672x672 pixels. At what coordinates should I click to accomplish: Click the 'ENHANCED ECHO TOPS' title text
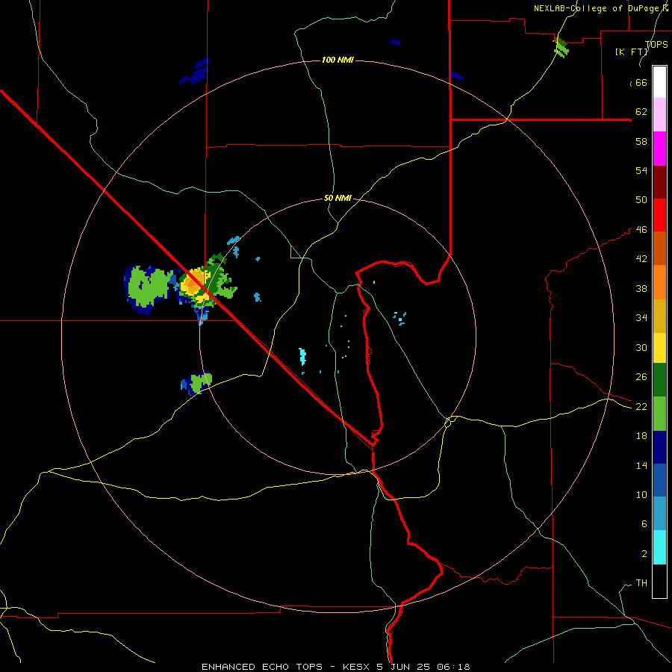pyautogui.click(x=262, y=667)
